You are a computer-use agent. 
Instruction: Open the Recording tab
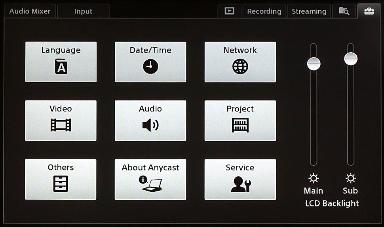264,11
